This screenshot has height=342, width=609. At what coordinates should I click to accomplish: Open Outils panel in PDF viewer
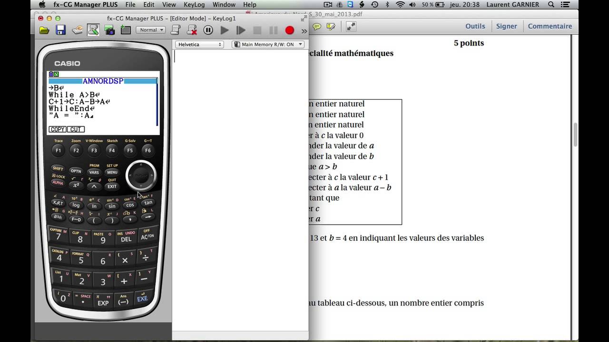coord(475,26)
